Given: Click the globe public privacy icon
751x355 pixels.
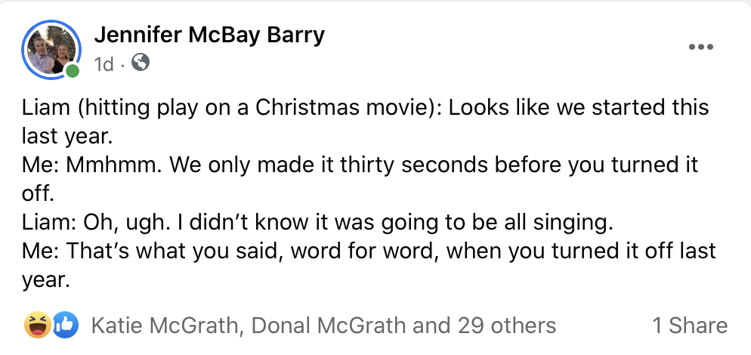Looking at the screenshot, I should (140, 64).
